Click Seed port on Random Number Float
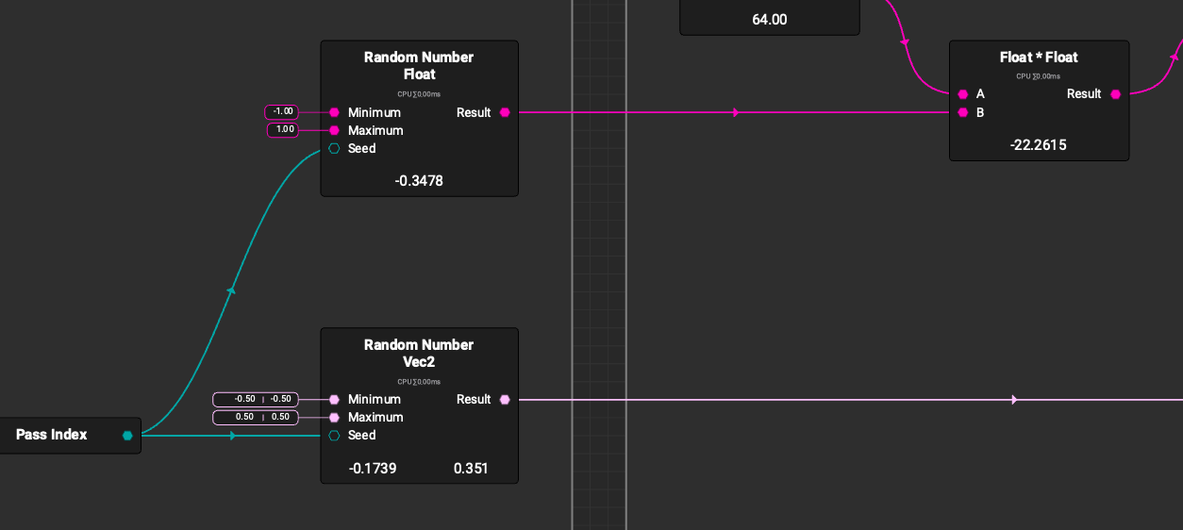Image resolution: width=1183 pixels, height=530 pixels. 334,149
